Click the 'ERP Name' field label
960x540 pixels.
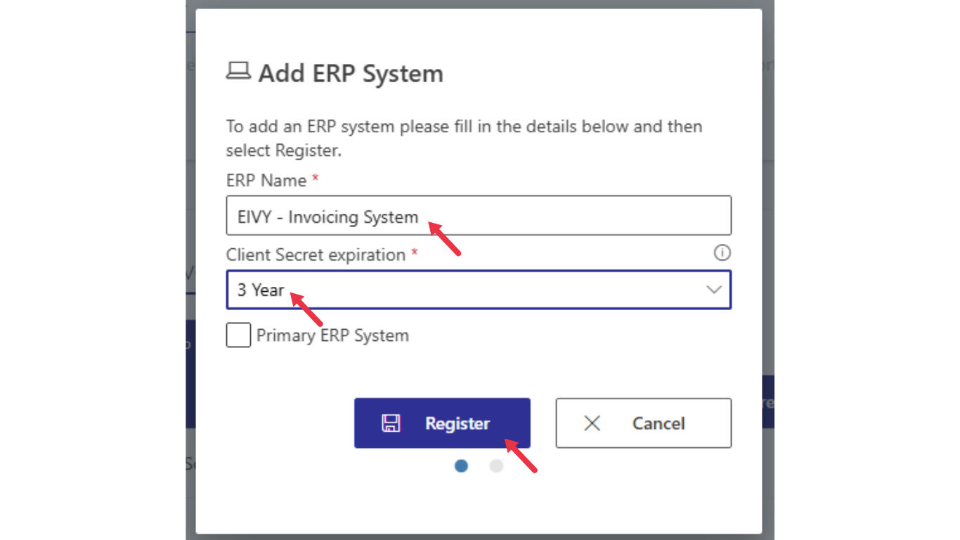(x=266, y=181)
